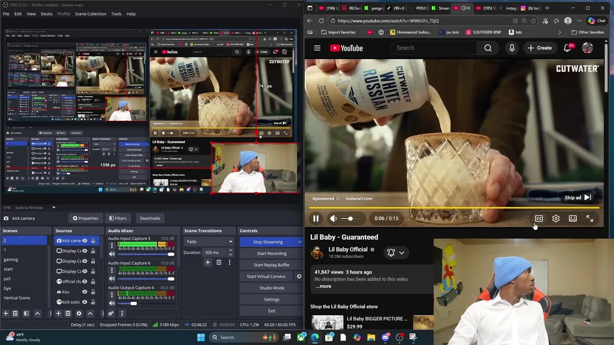The image size is (614, 345).
Task: Mute the YouTube player volume
Action: pos(333,218)
